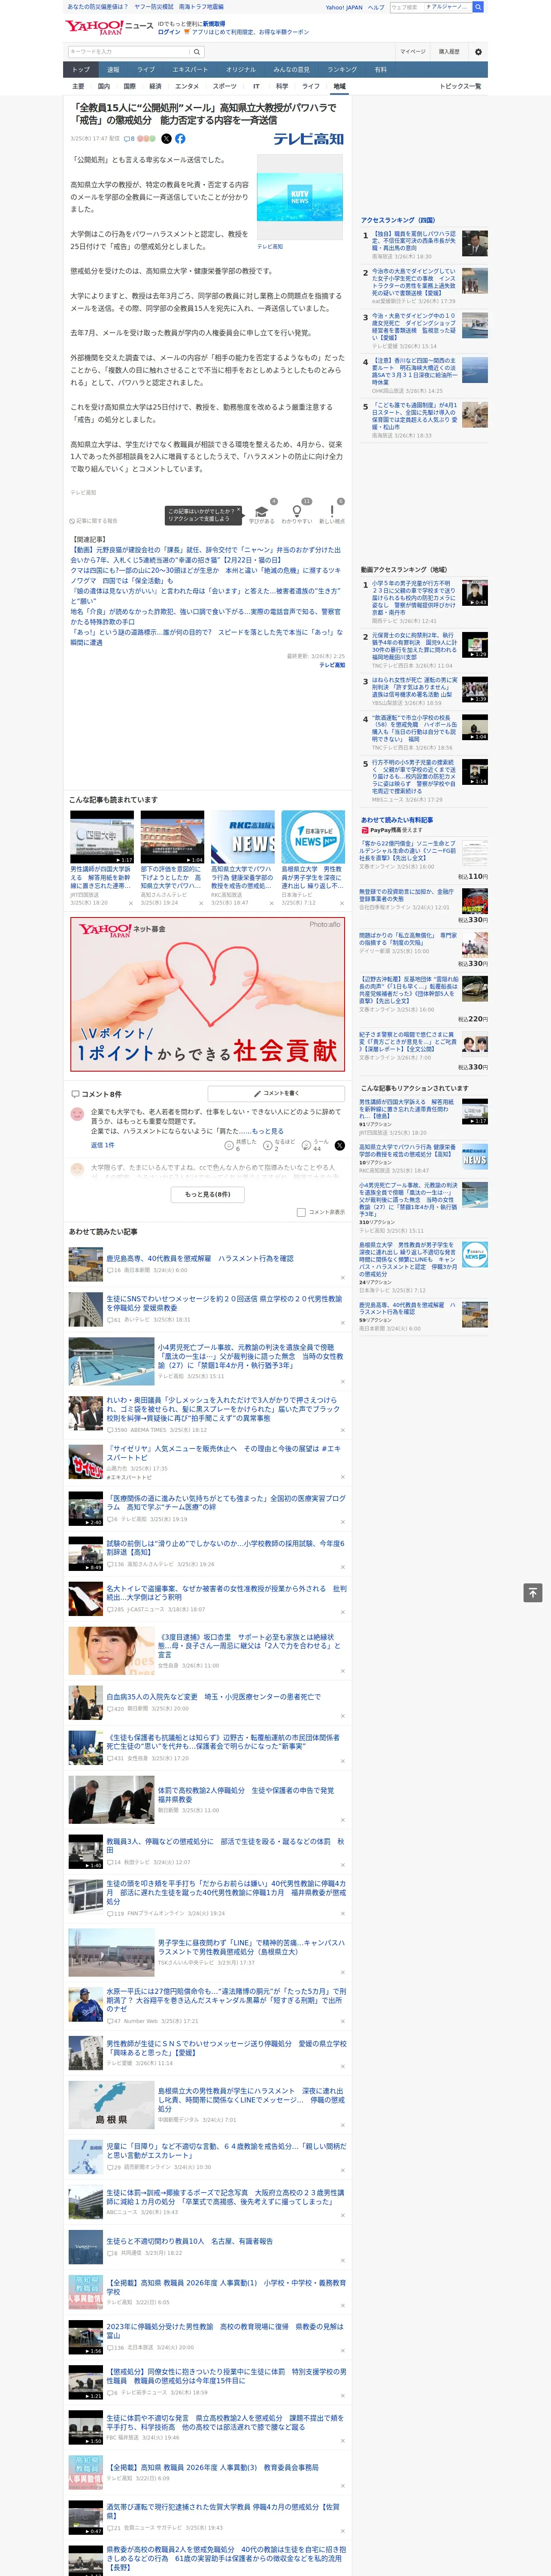Open マイページ link
The width and height of the screenshot is (551, 2576).
413,52
